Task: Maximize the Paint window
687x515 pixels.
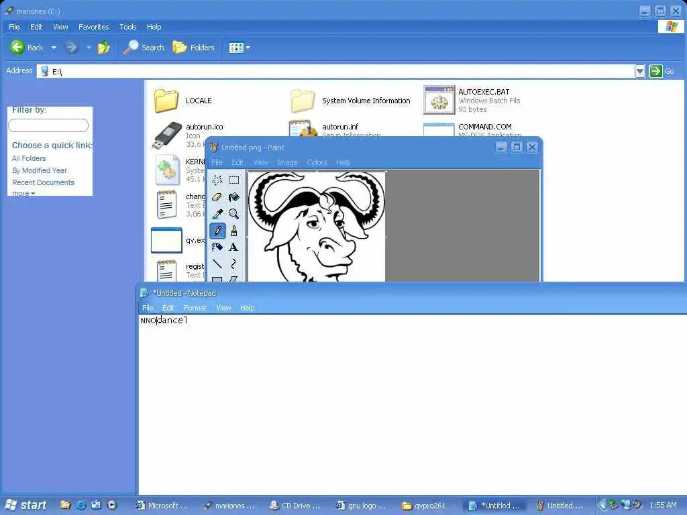Action: tap(517, 147)
